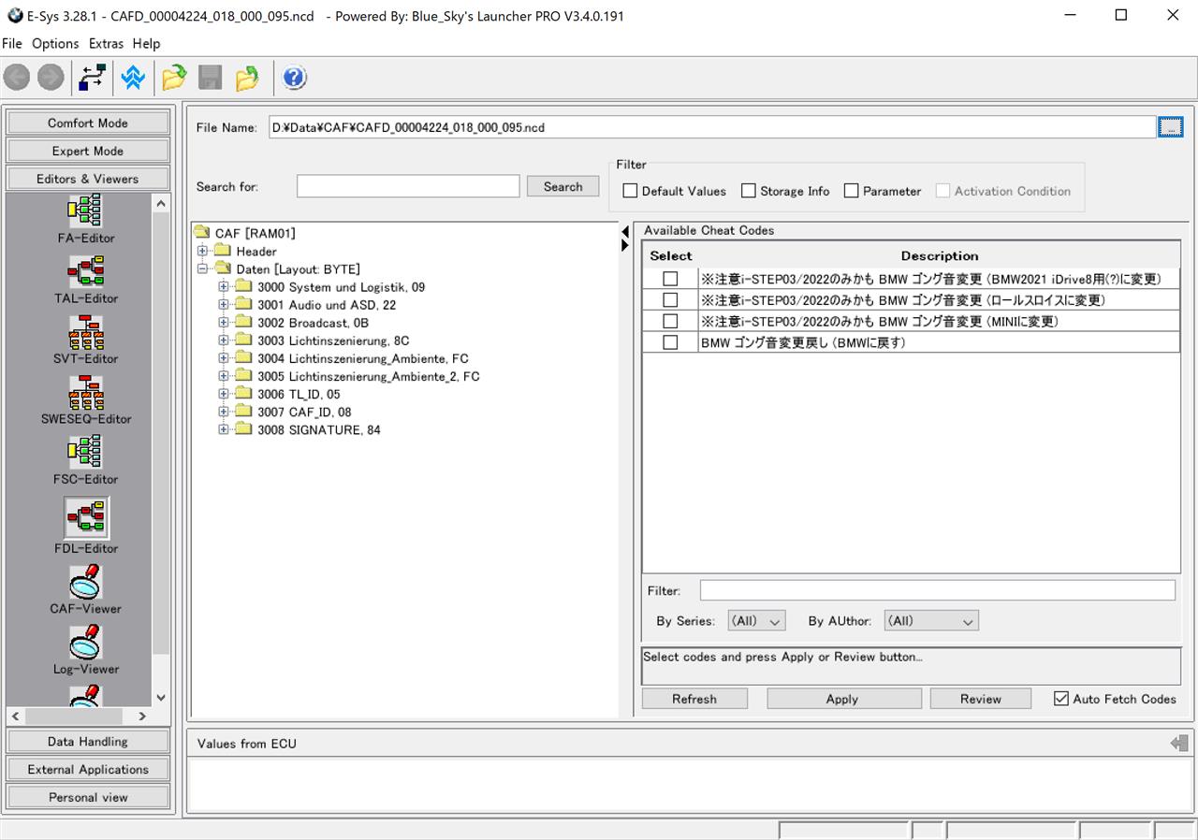This screenshot has width=1198, height=840.
Task: Open the File menu
Action: (x=12, y=44)
